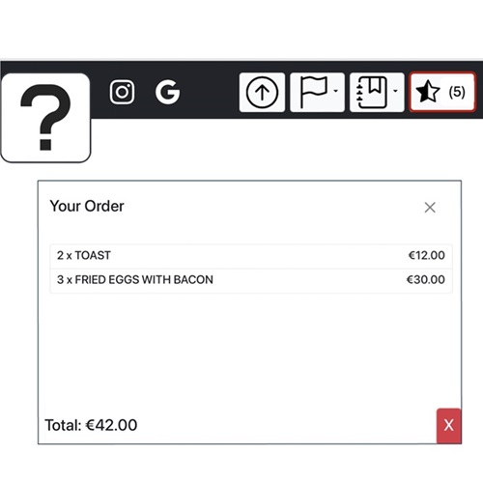Select the 2 x TOAST order line
This screenshot has width=483, height=483.
coord(251,255)
